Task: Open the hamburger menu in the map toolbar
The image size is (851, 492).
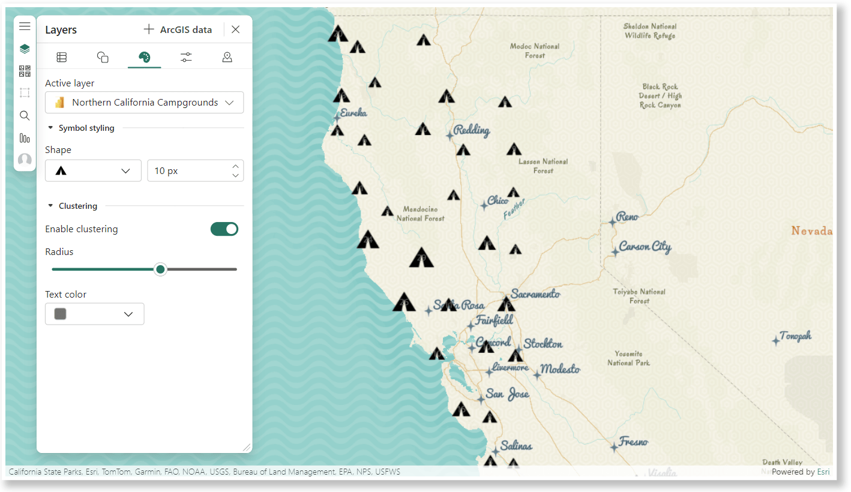Action: [25, 26]
